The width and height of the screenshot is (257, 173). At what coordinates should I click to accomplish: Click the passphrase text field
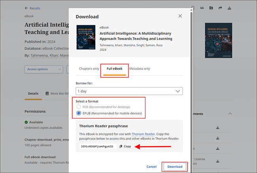coord(98,146)
